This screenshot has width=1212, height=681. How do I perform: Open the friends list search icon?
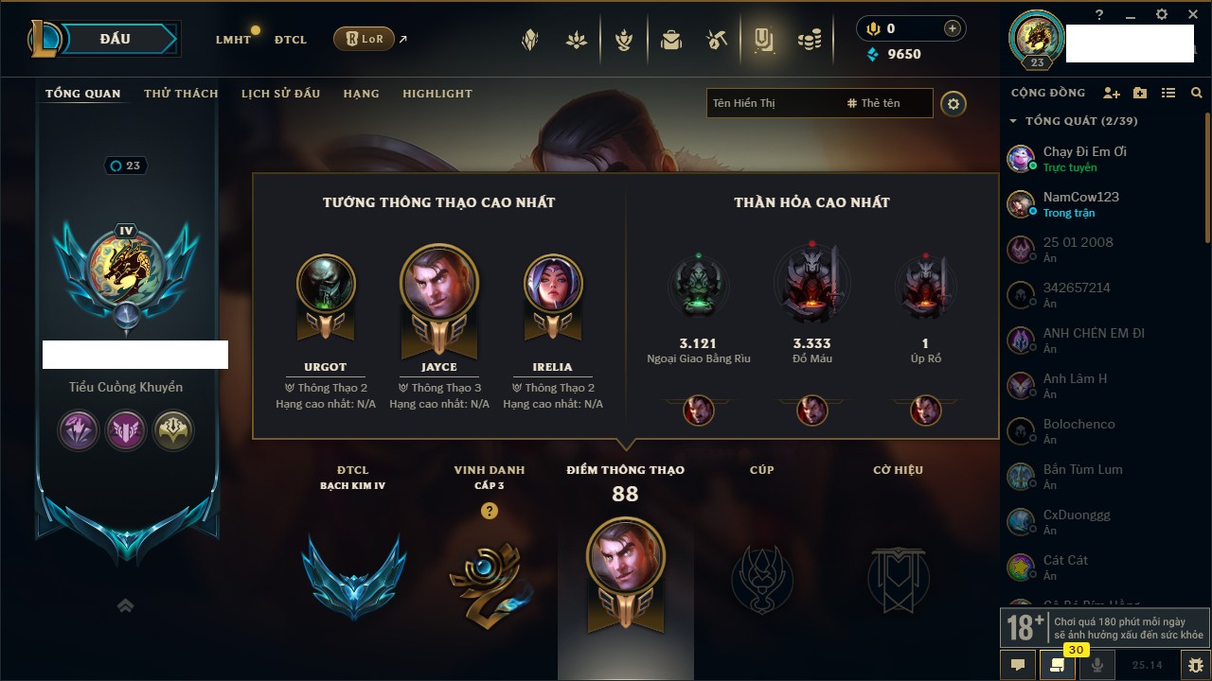click(x=1197, y=93)
